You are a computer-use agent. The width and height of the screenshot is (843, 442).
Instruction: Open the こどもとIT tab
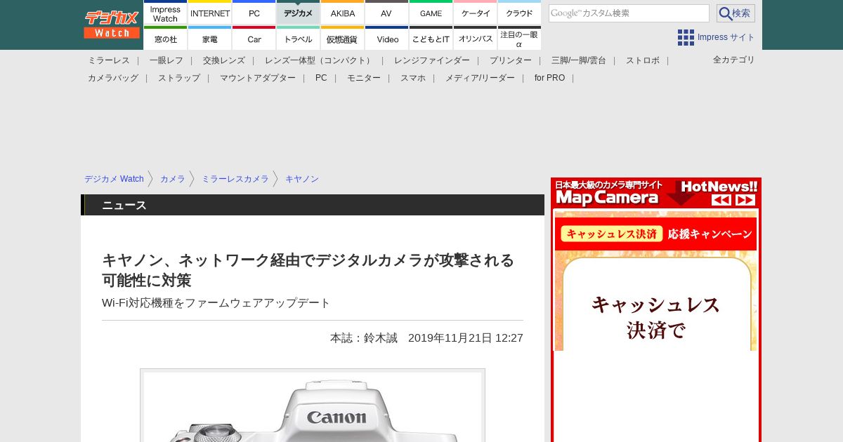pos(431,38)
